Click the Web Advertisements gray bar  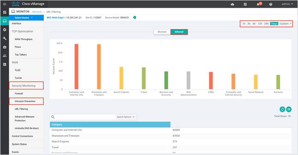tap(188, 80)
